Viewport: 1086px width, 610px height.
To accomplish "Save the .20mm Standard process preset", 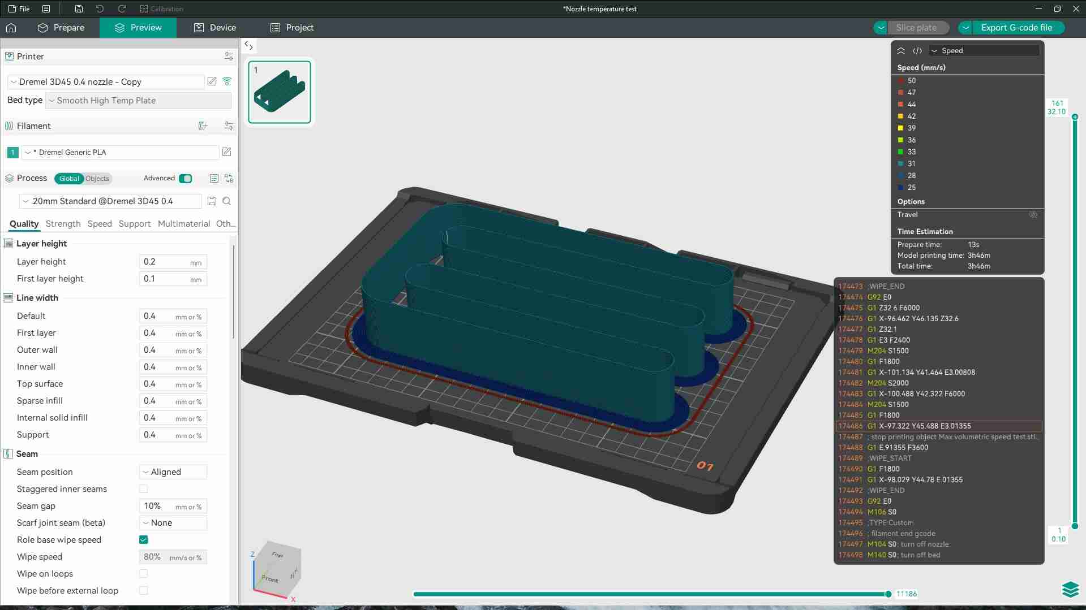I will coord(212,201).
